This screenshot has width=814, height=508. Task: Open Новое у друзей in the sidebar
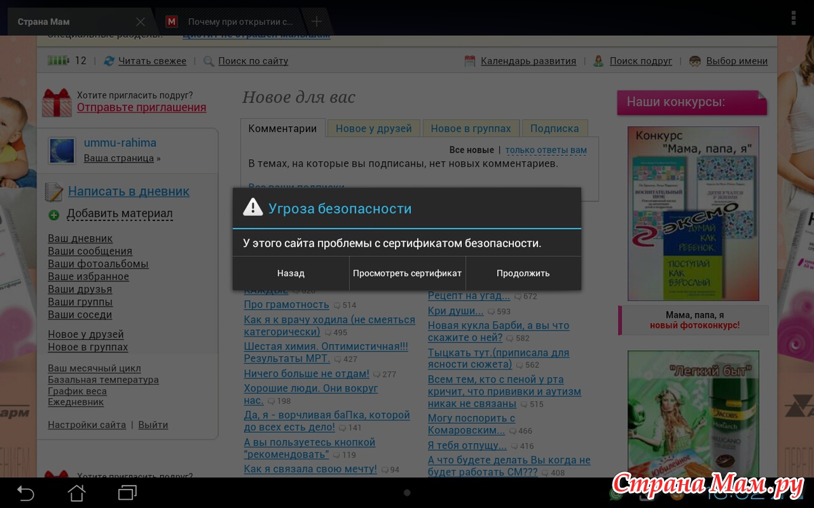[85, 334]
